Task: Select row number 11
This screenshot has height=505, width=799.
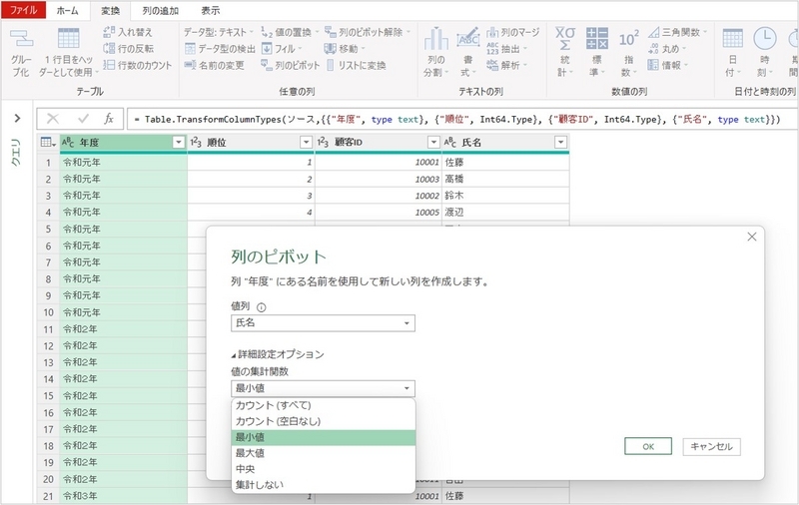Action: [x=48, y=329]
